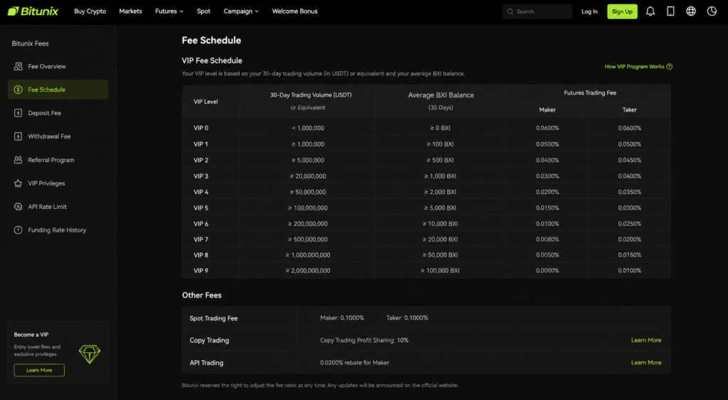Image resolution: width=728 pixels, height=400 pixels.
Task: Click the Fee Overview sidebar icon
Action: [18, 66]
